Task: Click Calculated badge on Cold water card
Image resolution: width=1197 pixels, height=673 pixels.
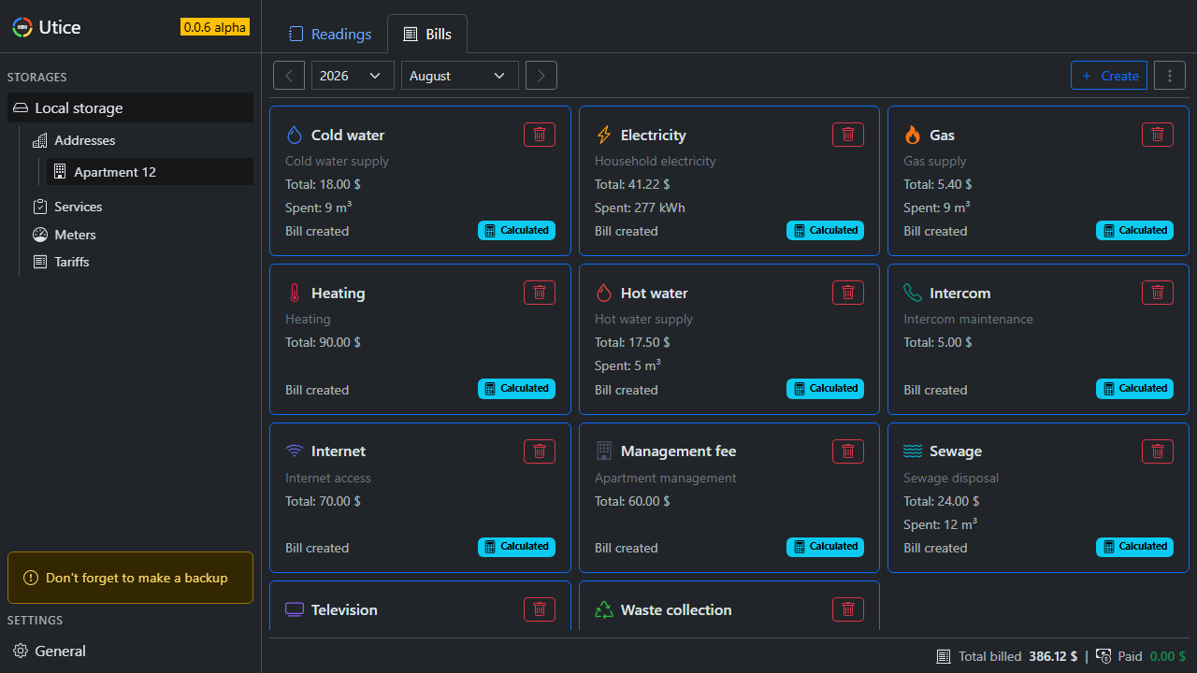Action: 516,230
